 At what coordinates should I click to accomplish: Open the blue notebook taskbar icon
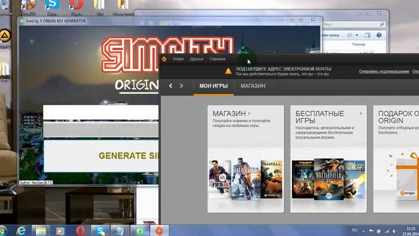[x=119, y=231]
